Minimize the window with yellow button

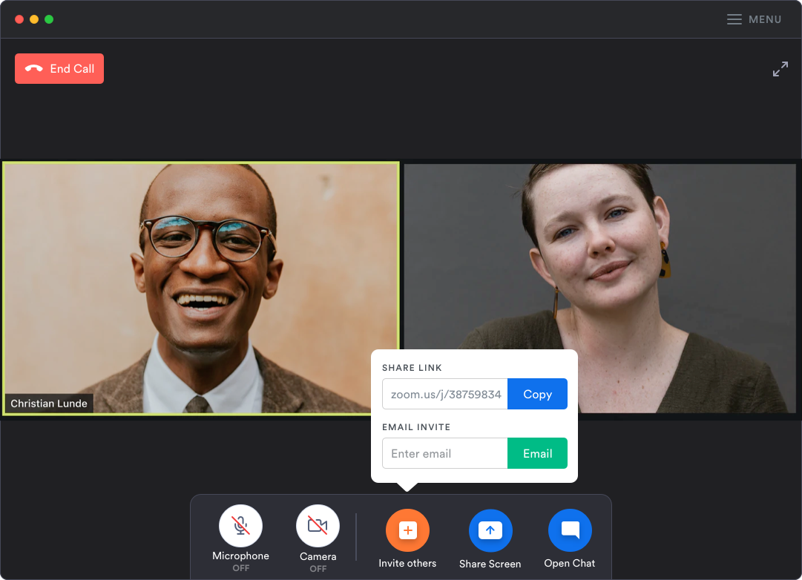(x=34, y=19)
